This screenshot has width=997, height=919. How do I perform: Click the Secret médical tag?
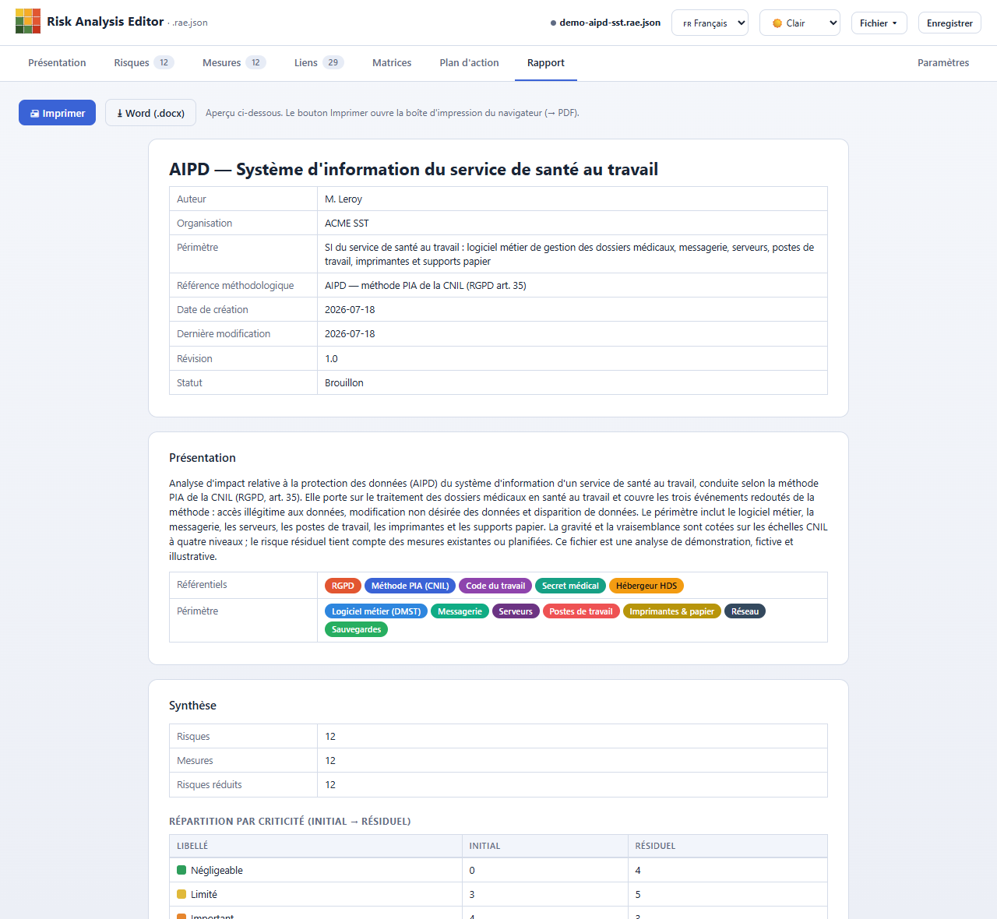click(x=570, y=586)
